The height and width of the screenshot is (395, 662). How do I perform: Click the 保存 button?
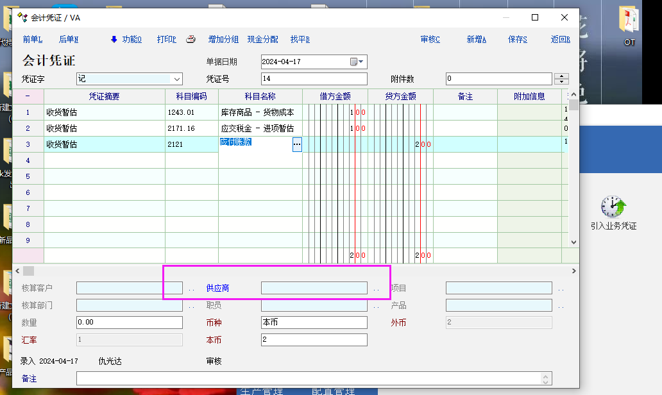pyautogui.click(x=517, y=40)
